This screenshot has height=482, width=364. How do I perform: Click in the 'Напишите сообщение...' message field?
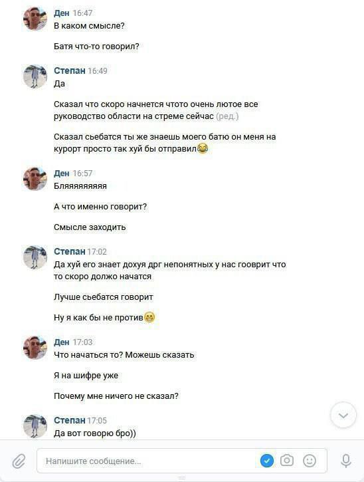point(182,461)
